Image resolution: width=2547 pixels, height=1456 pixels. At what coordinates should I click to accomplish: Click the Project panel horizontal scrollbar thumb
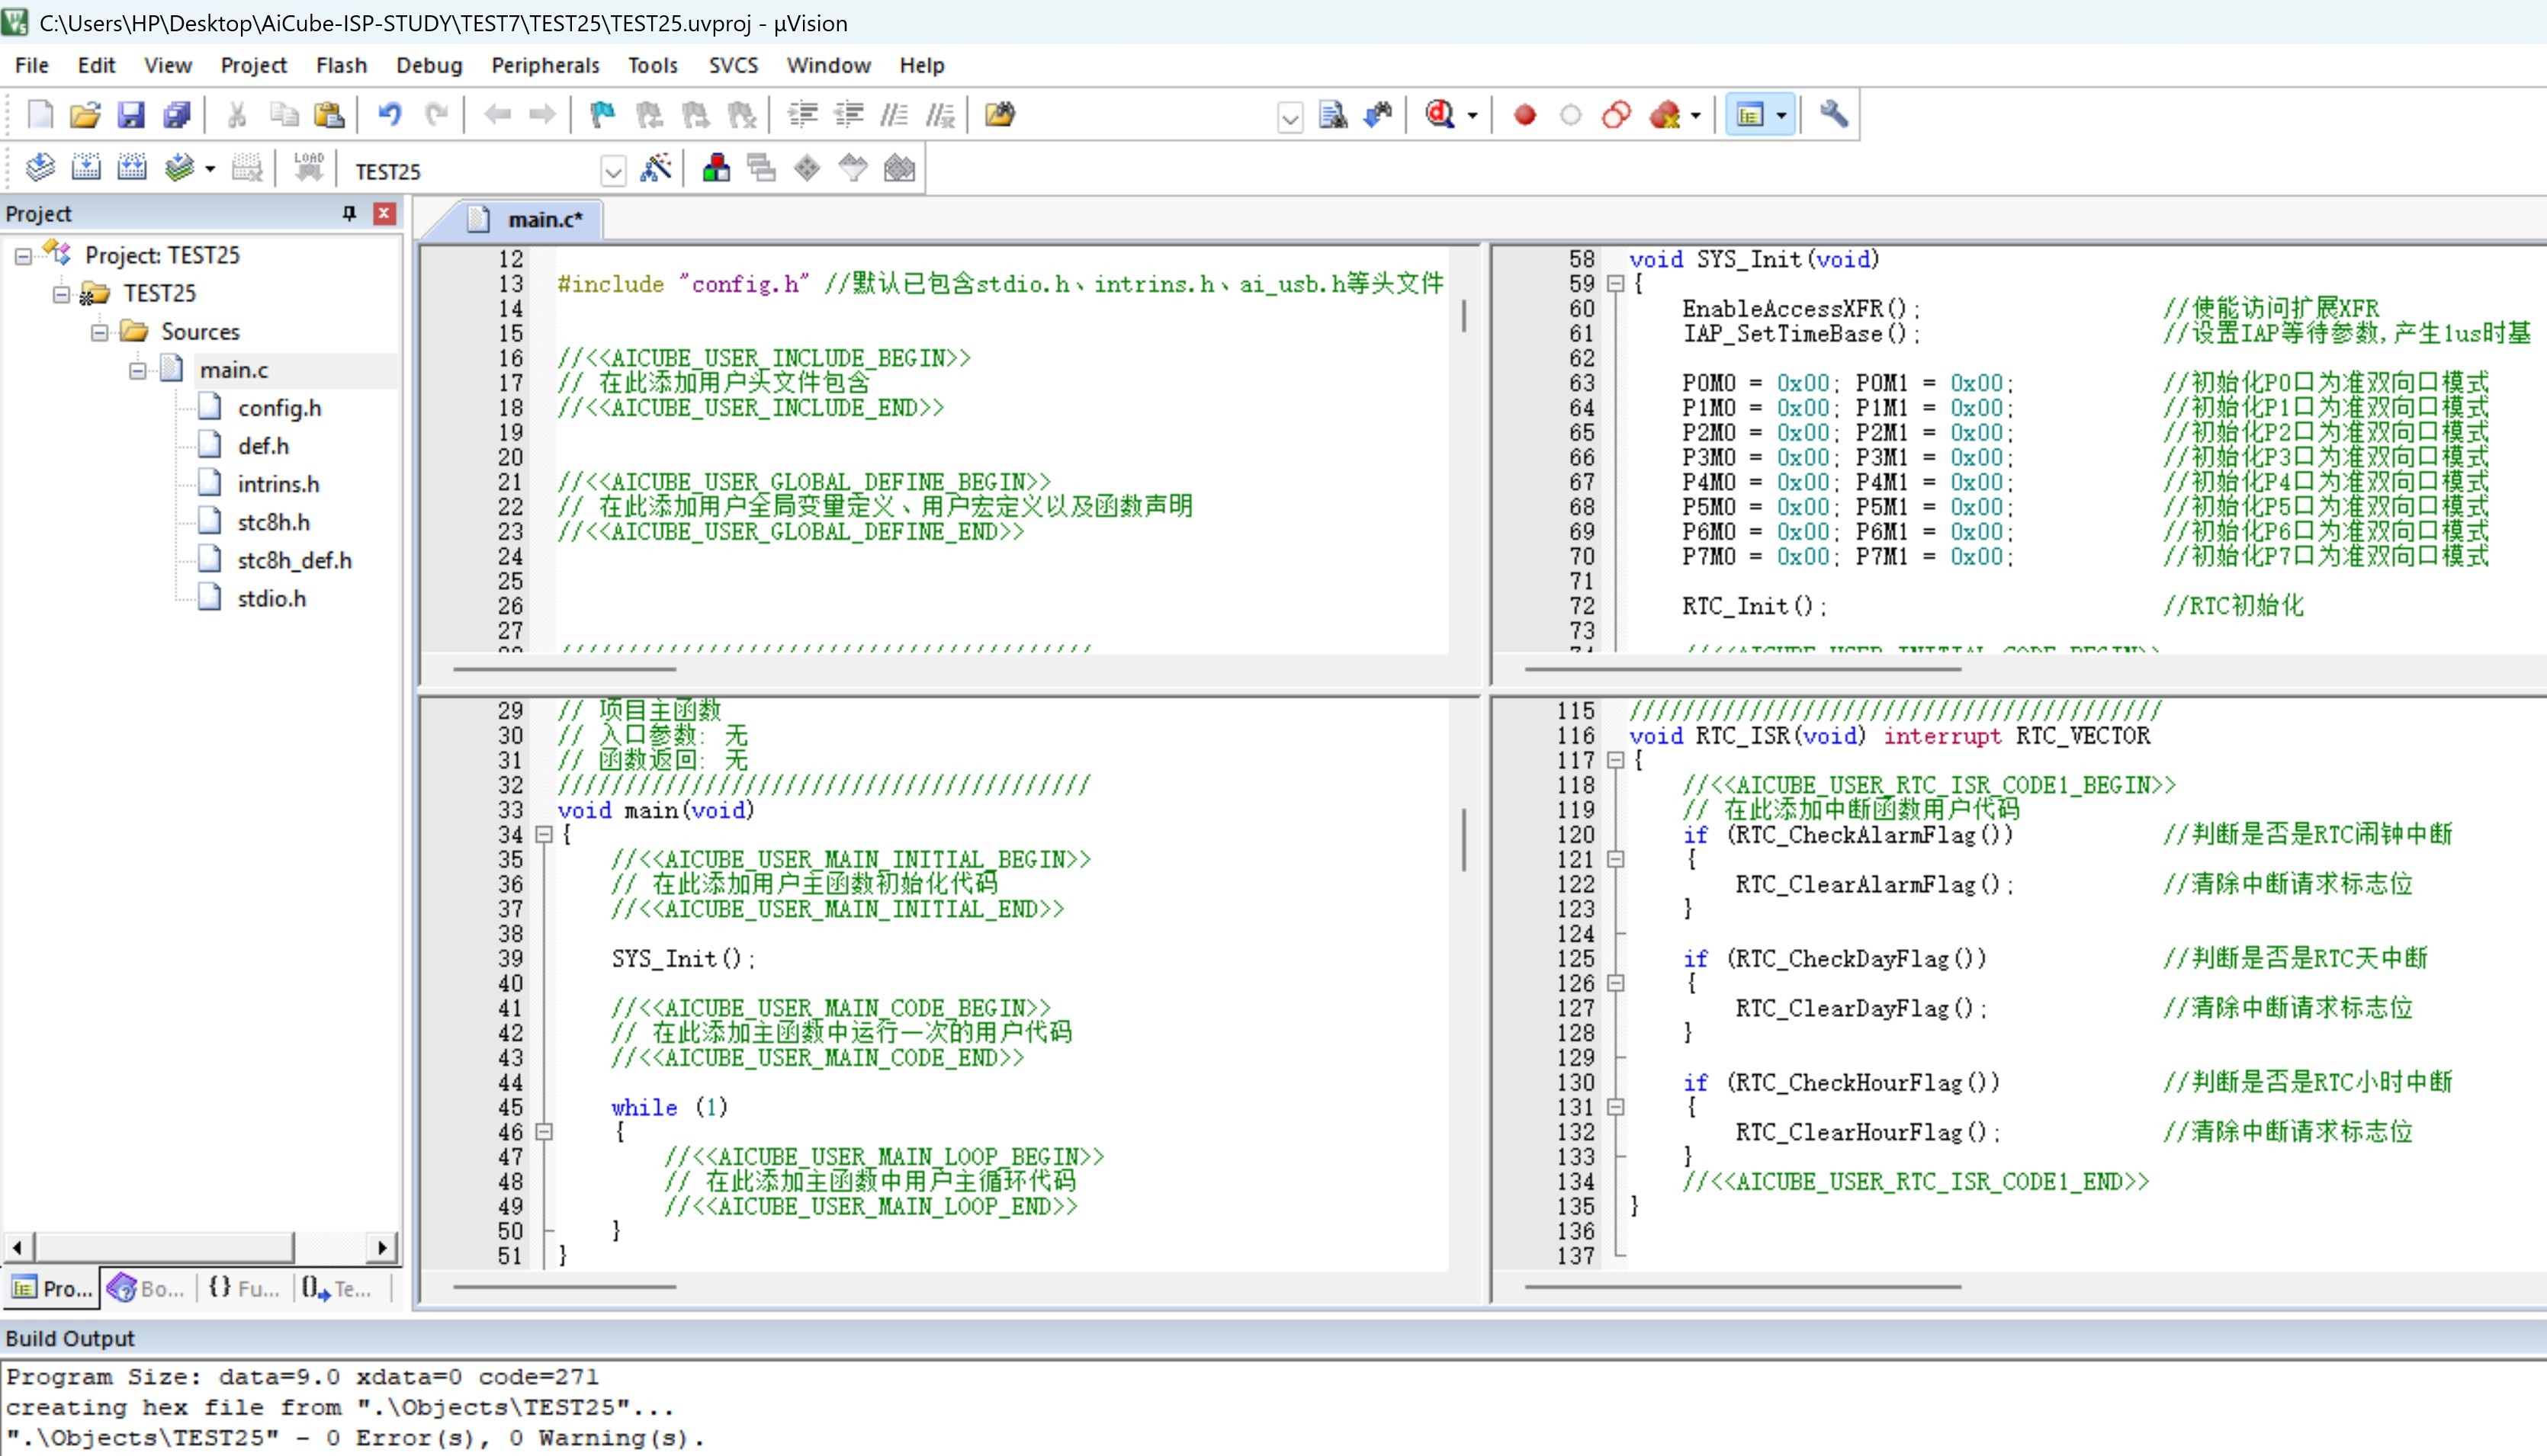[x=165, y=1247]
